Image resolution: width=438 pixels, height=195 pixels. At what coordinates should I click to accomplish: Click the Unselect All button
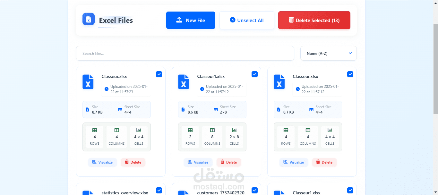tap(247, 20)
